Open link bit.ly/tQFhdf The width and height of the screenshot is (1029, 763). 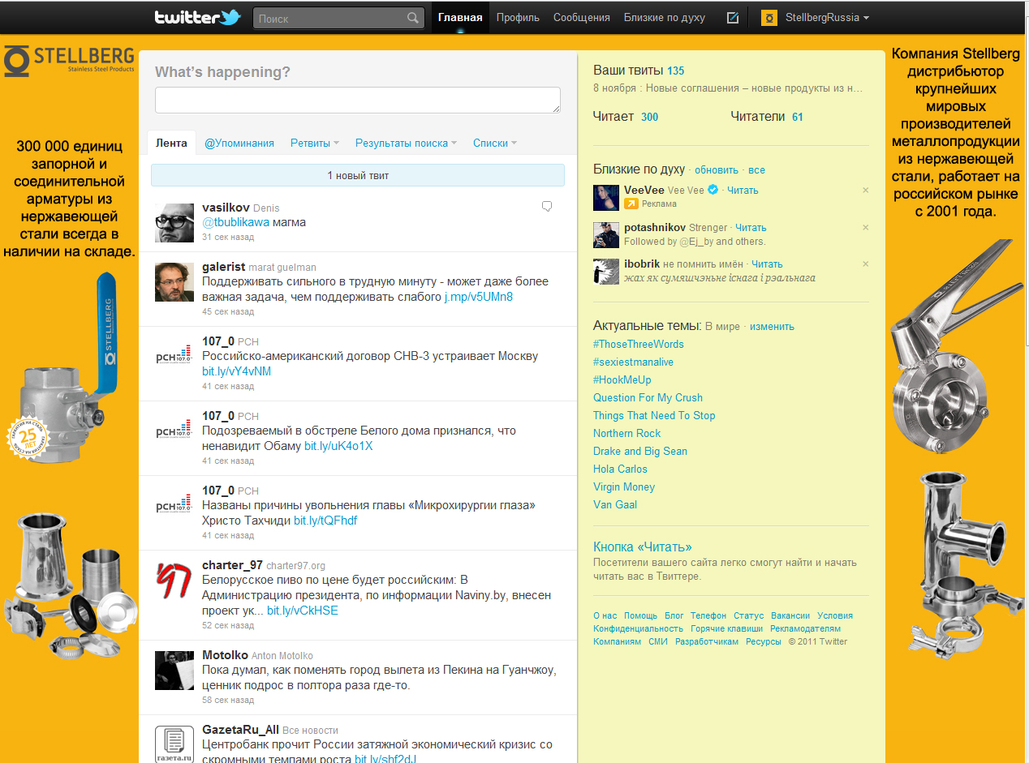[x=325, y=521]
